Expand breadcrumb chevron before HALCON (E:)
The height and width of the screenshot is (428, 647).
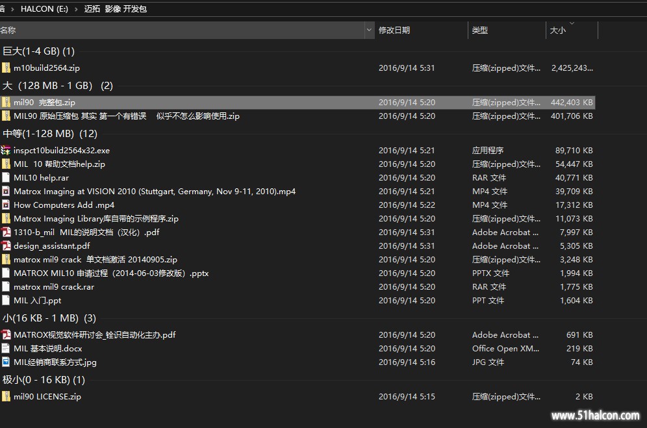(x=12, y=9)
